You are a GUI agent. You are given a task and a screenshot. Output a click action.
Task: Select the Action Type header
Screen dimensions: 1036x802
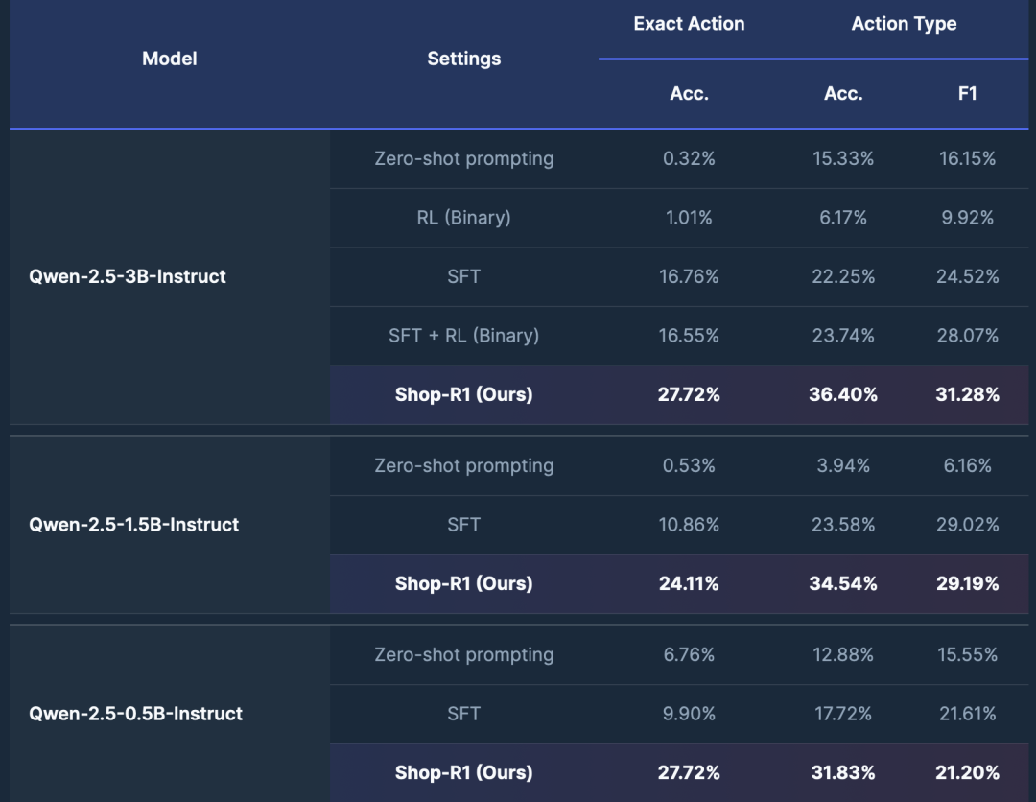click(904, 24)
